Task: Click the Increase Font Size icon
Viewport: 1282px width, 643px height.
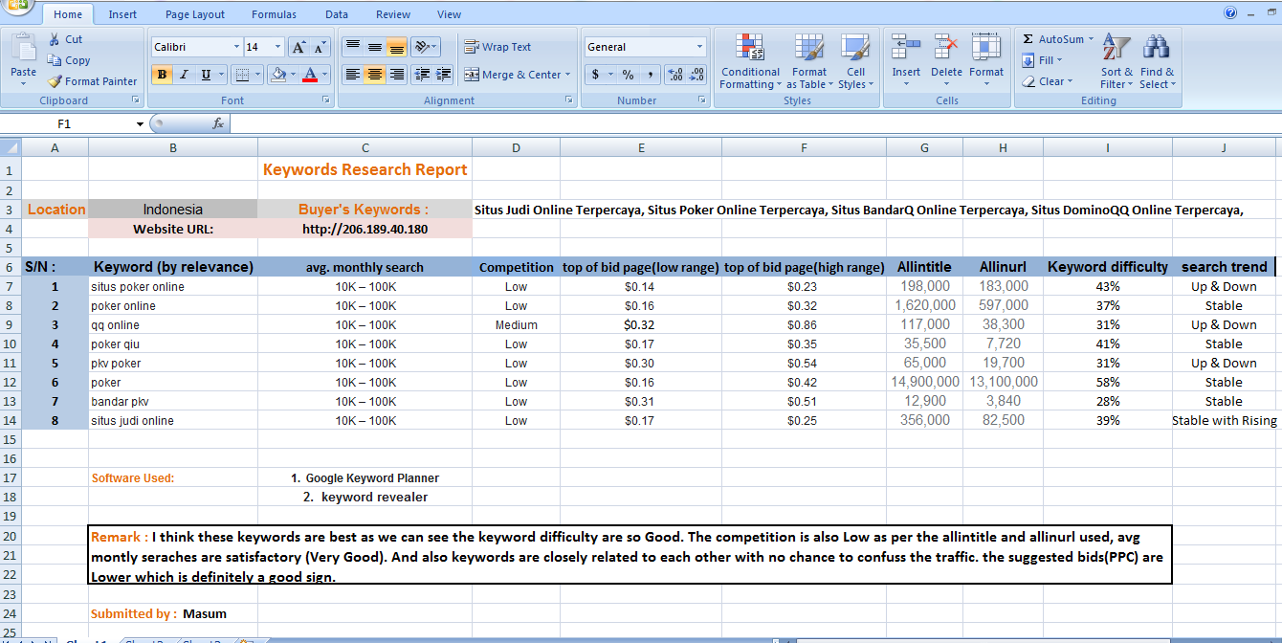Action: pyautogui.click(x=298, y=47)
